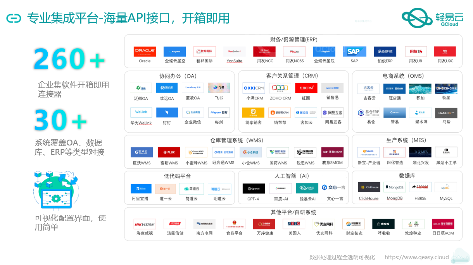Click the 汤臣倍健 logo
Viewport: 473px width, 265px height.
(x=174, y=224)
